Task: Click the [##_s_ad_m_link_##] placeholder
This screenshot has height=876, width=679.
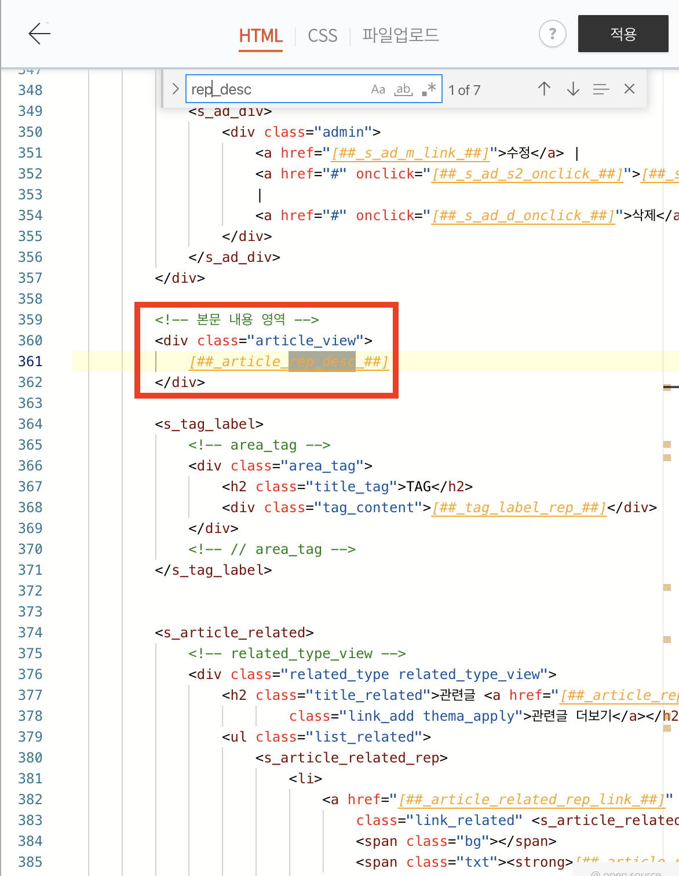Action: [x=411, y=153]
